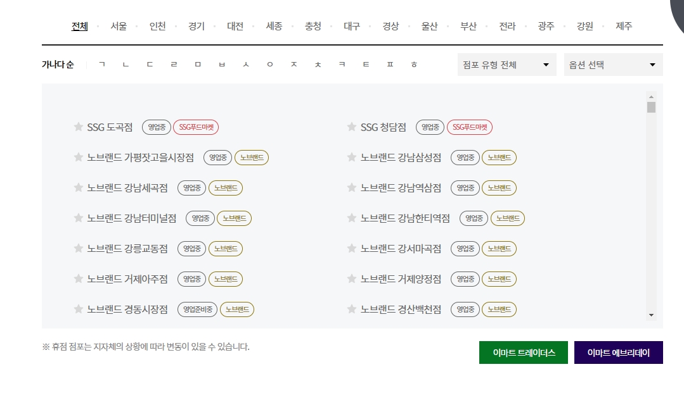684x393 pixels.
Task: Open the 점포 유형 전체 dropdown
Action: coord(507,64)
